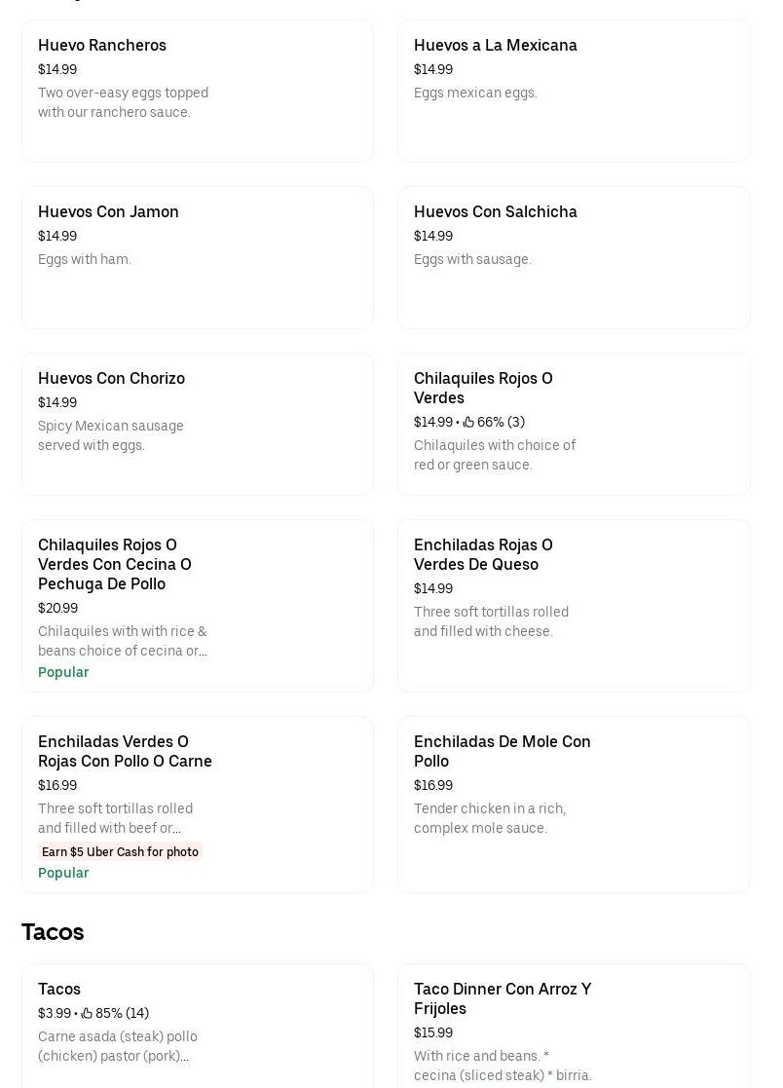This screenshot has width=783, height=1088.
Task: Click the Tacos section heading
Action: click(53, 932)
